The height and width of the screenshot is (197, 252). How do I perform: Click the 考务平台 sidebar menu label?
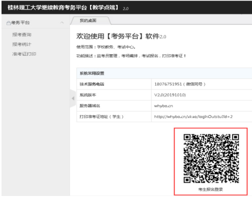pyautogui.click(x=20, y=23)
